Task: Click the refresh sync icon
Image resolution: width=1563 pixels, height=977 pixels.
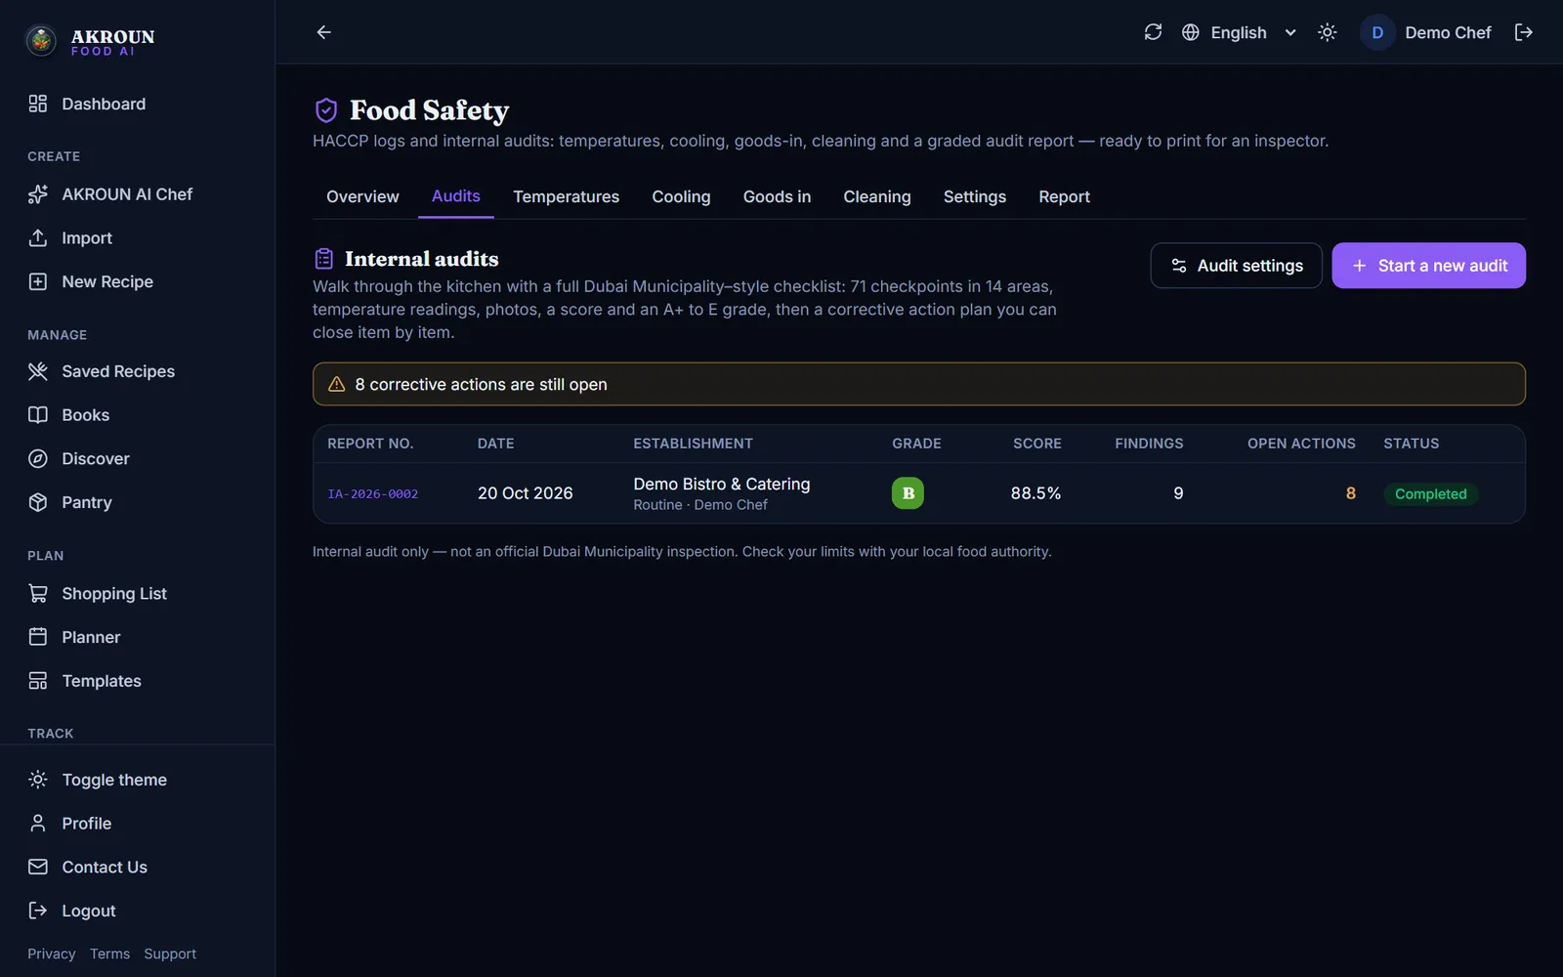Action: pos(1153,32)
